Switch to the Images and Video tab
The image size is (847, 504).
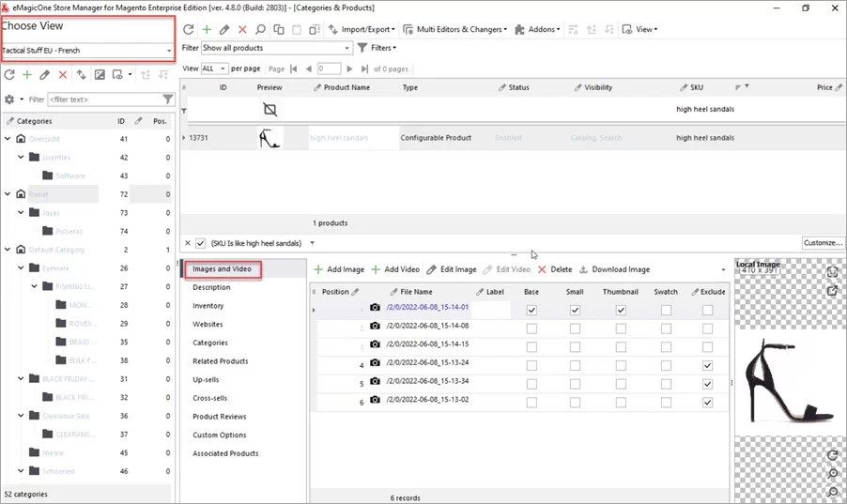click(222, 269)
